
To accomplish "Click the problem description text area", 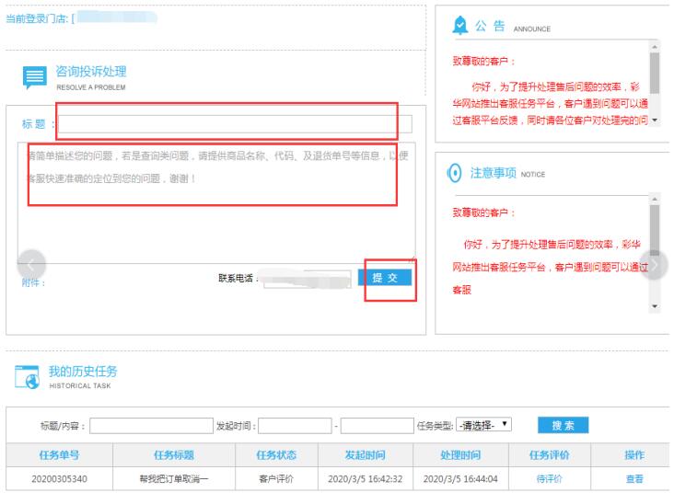I will (x=216, y=202).
